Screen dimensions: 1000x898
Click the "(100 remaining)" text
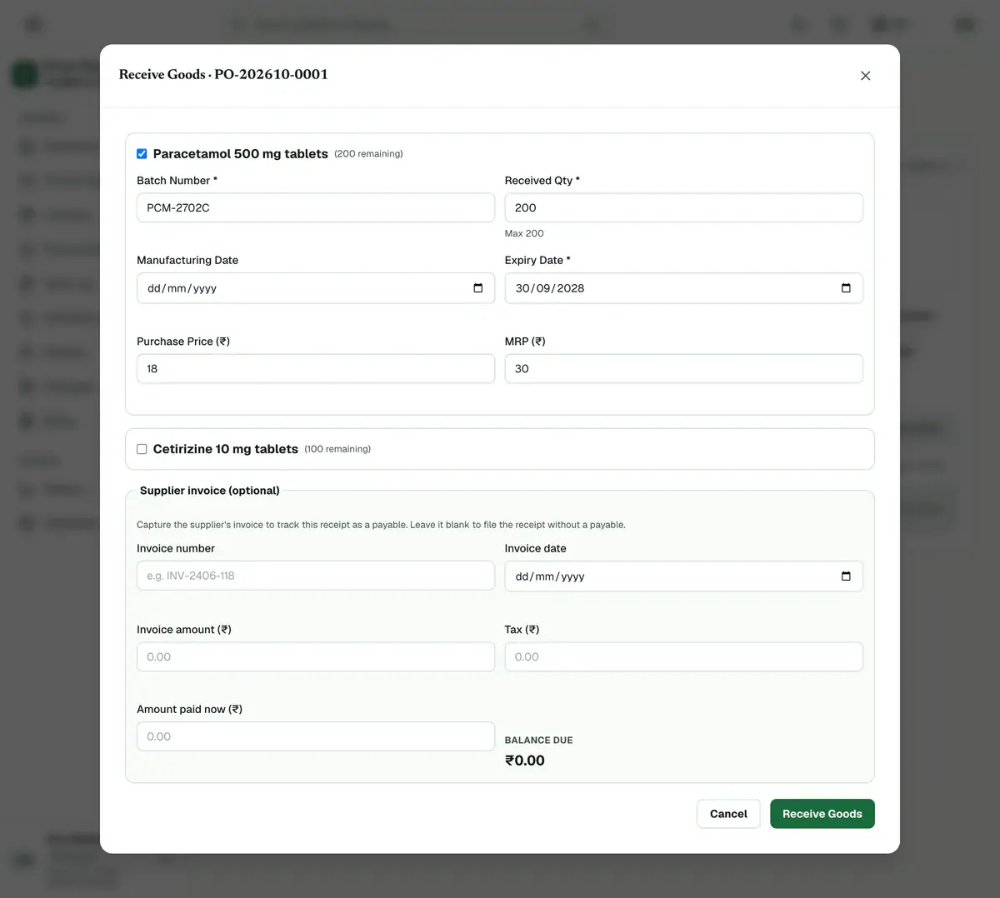(337, 449)
